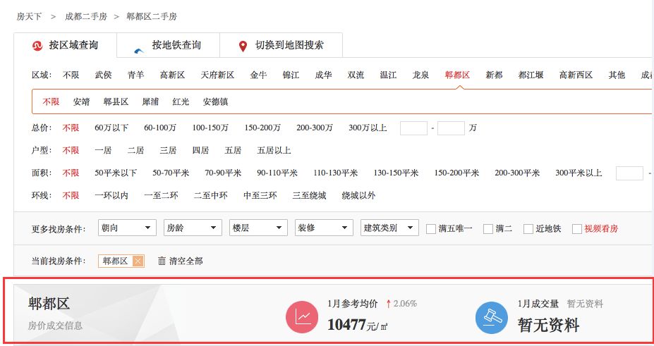Select 新都 district
Screen dimensions: 654x346
(494, 75)
